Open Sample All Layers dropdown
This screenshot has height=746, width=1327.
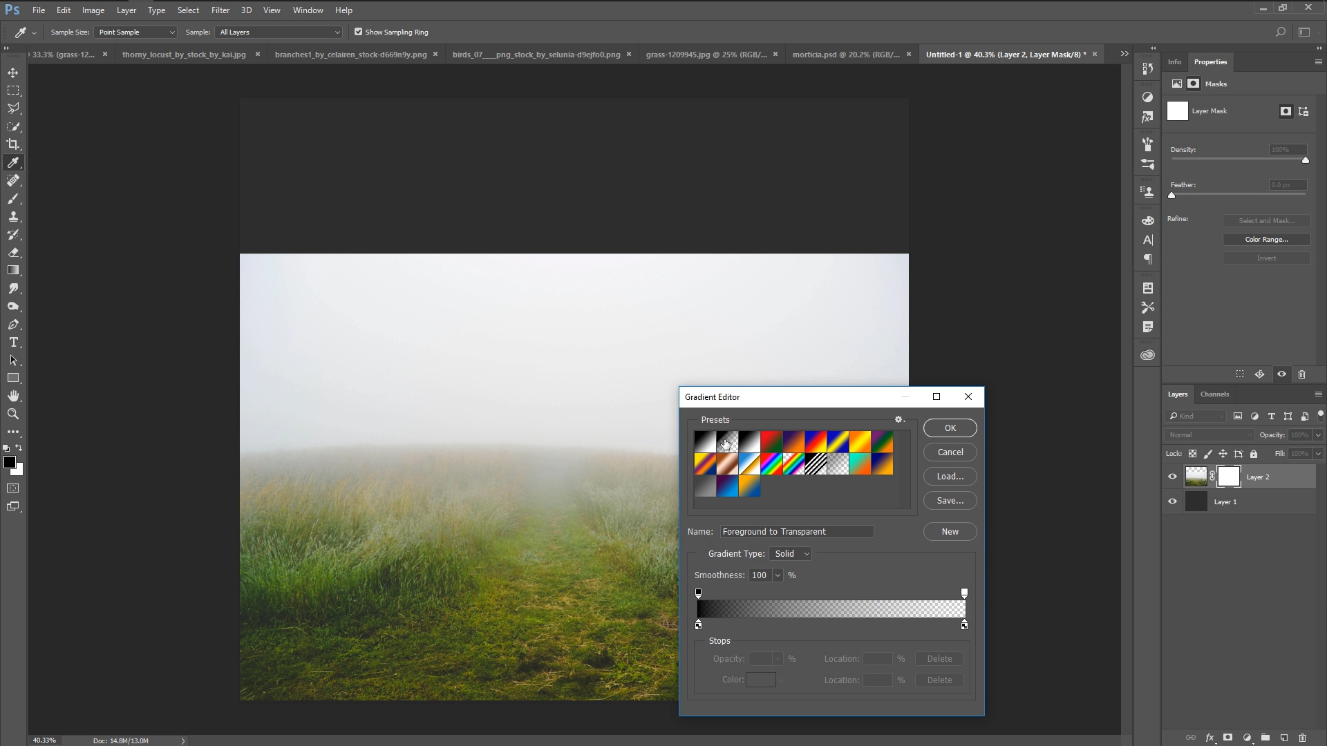click(x=279, y=32)
